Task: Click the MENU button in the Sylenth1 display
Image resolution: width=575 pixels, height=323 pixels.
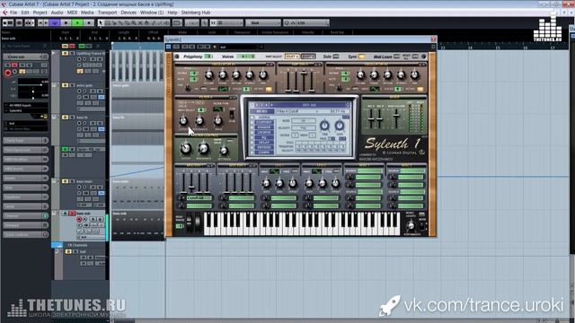Action: [x=261, y=111]
